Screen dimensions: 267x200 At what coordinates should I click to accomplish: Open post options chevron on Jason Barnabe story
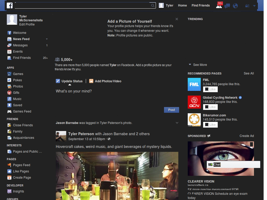click(x=177, y=123)
